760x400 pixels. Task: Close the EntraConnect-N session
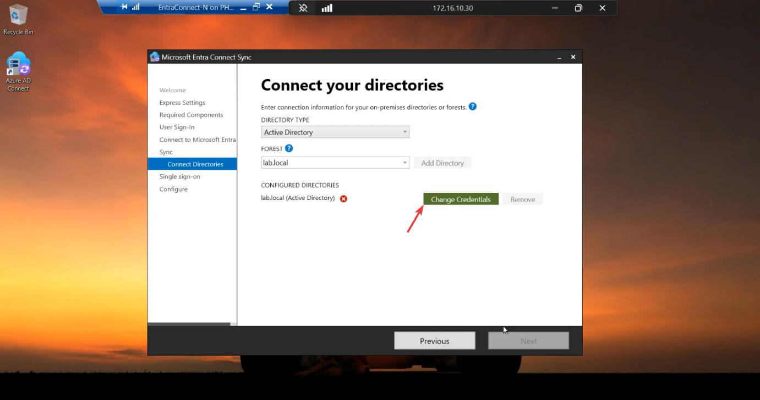tap(269, 7)
